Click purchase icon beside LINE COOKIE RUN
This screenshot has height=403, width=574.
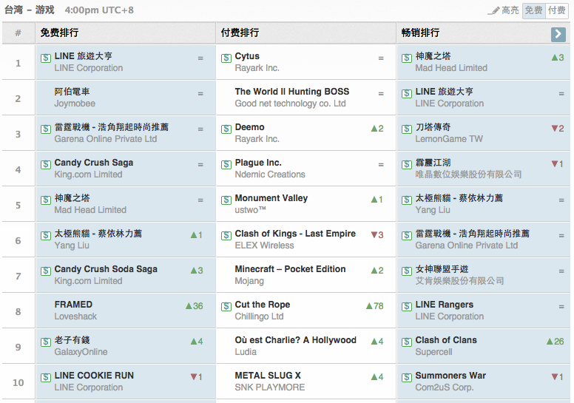pyautogui.click(x=46, y=377)
